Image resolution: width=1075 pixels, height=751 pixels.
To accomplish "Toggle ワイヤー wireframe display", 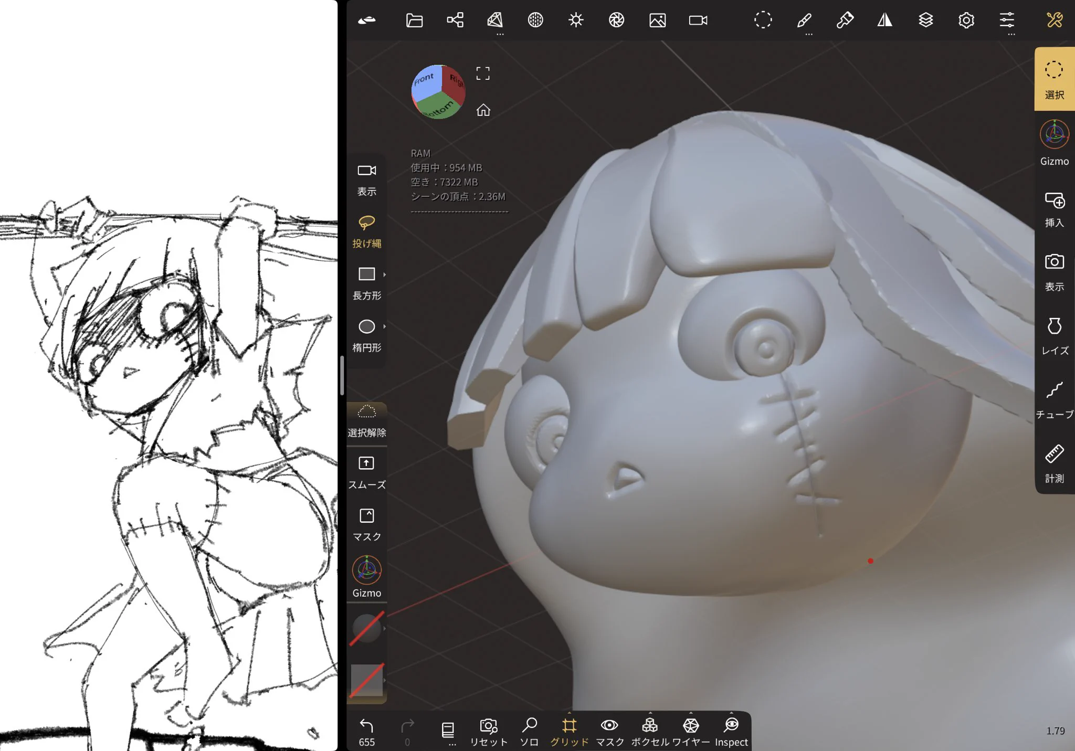I will 691,733.
